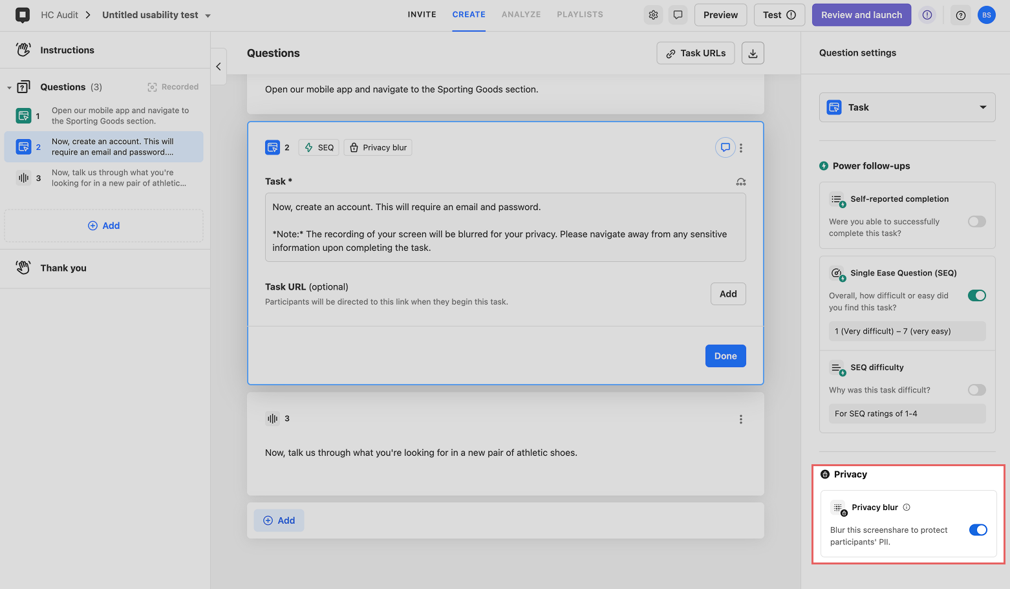
Task: Open the Task question type dropdown
Action: click(x=907, y=107)
